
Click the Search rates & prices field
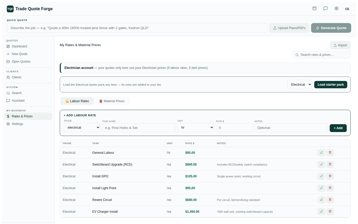pyautogui.click(x=322, y=55)
